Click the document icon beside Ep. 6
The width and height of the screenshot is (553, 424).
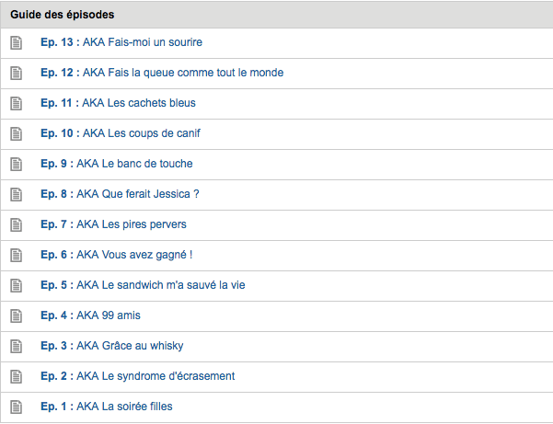pyautogui.click(x=16, y=255)
